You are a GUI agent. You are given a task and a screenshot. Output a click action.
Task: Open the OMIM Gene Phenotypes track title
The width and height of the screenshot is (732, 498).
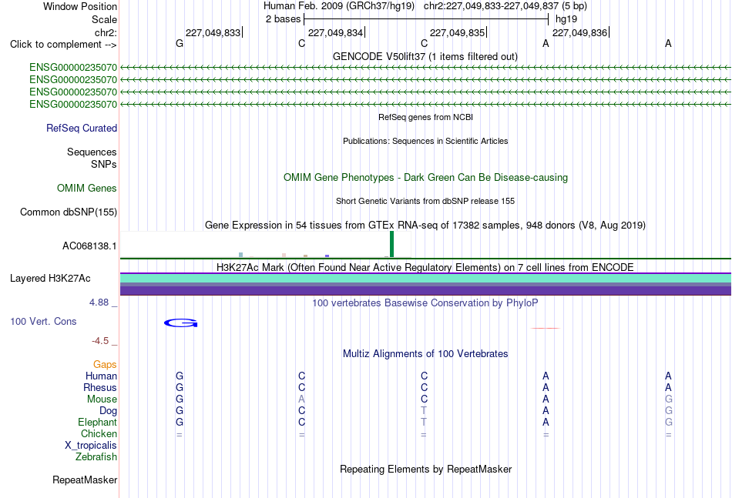click(425, 177)
